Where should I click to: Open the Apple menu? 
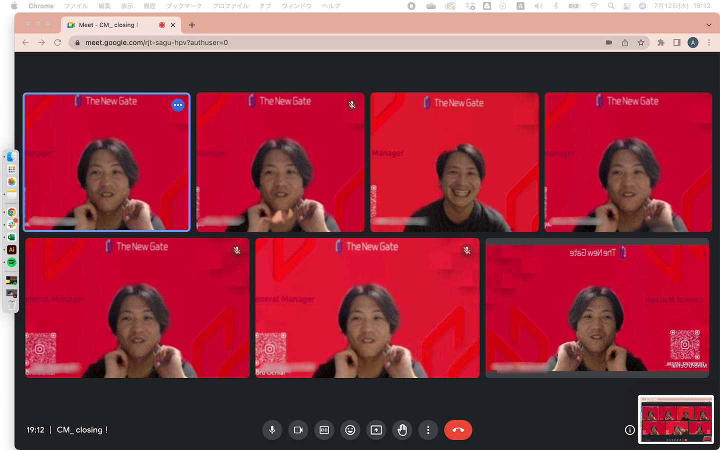[x=14, y=6]
